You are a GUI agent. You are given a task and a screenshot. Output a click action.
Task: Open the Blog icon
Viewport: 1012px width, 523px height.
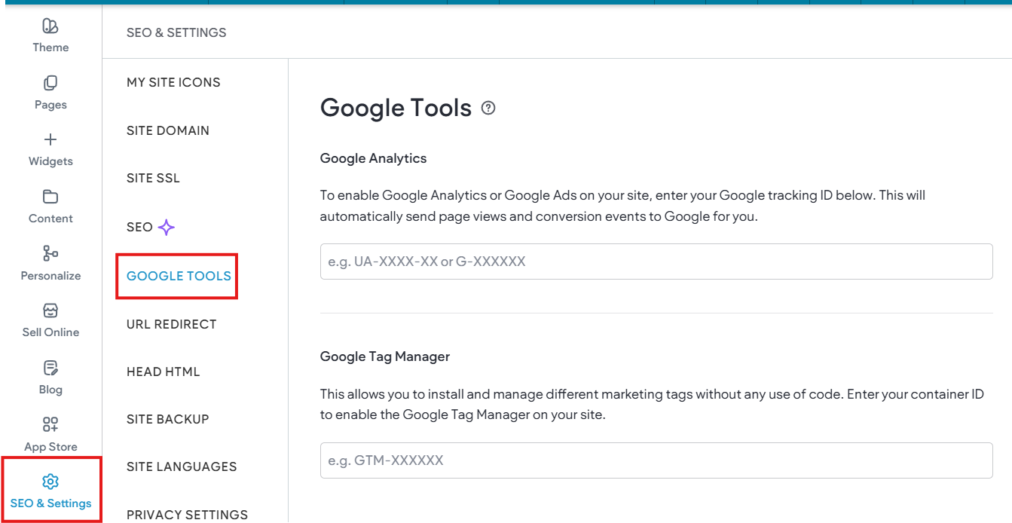tap(50, 368)
